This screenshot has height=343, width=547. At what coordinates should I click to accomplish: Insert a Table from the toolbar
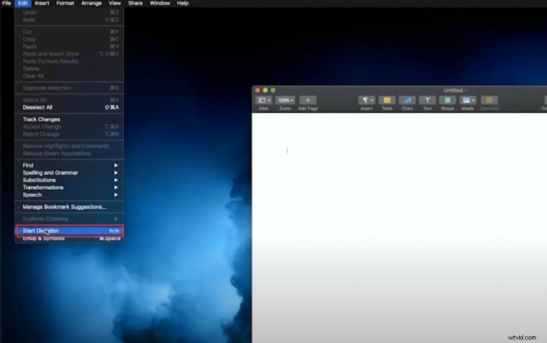click(x=386, y=100)
